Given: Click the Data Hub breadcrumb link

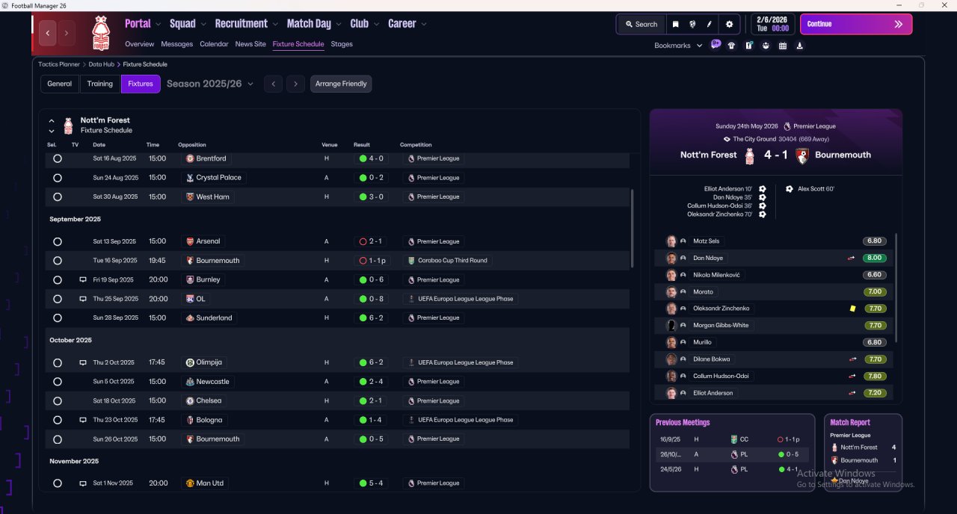Looking at the screenshot, I should click(x=102, y=64).
